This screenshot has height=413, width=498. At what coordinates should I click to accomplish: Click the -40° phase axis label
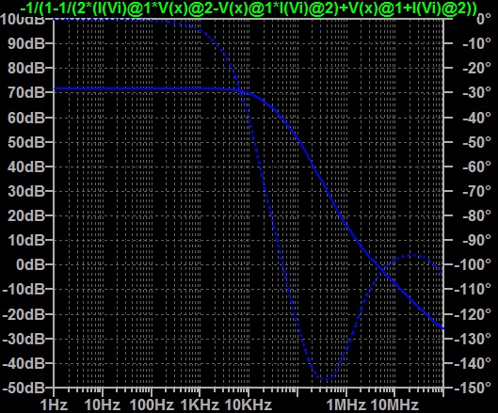pos(477,118)
